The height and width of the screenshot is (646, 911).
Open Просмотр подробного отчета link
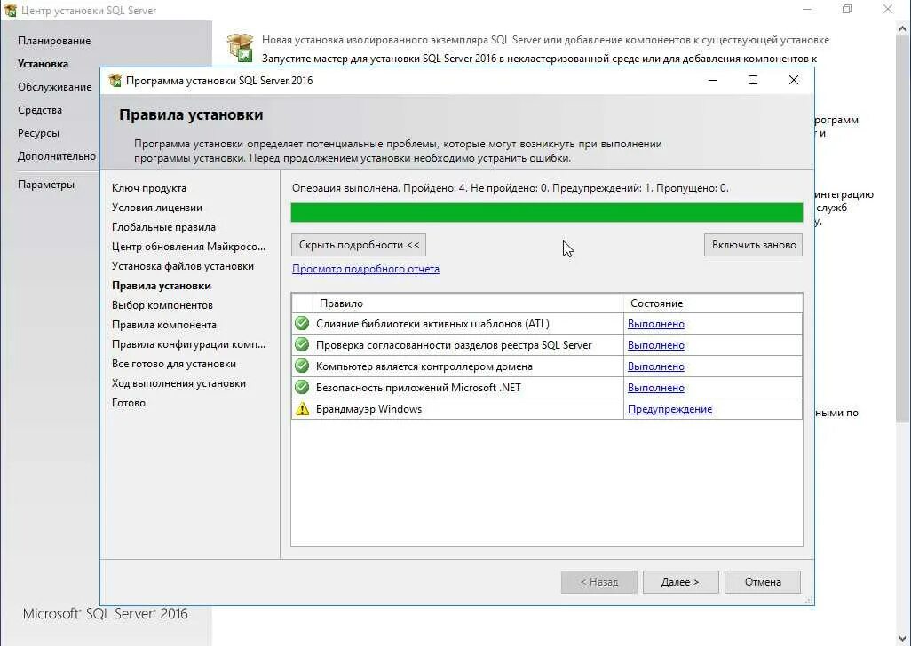(x=366, y=269)
